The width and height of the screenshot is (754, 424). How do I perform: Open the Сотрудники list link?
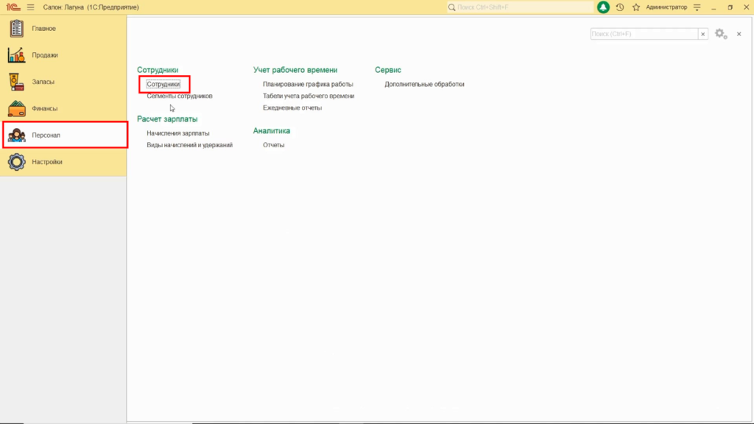163,84
